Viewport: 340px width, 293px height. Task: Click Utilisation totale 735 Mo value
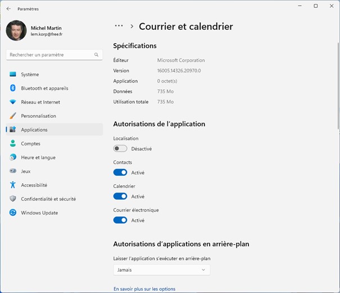pyautogui.click(x=165, y=102)
